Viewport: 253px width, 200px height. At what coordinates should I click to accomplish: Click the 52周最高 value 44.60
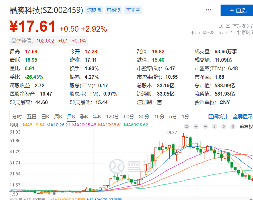pos(42,102)
